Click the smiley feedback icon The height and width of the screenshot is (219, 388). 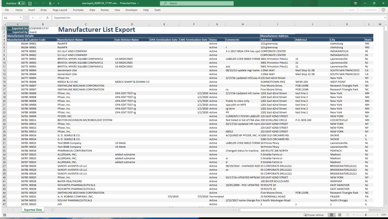pos(383,10)
